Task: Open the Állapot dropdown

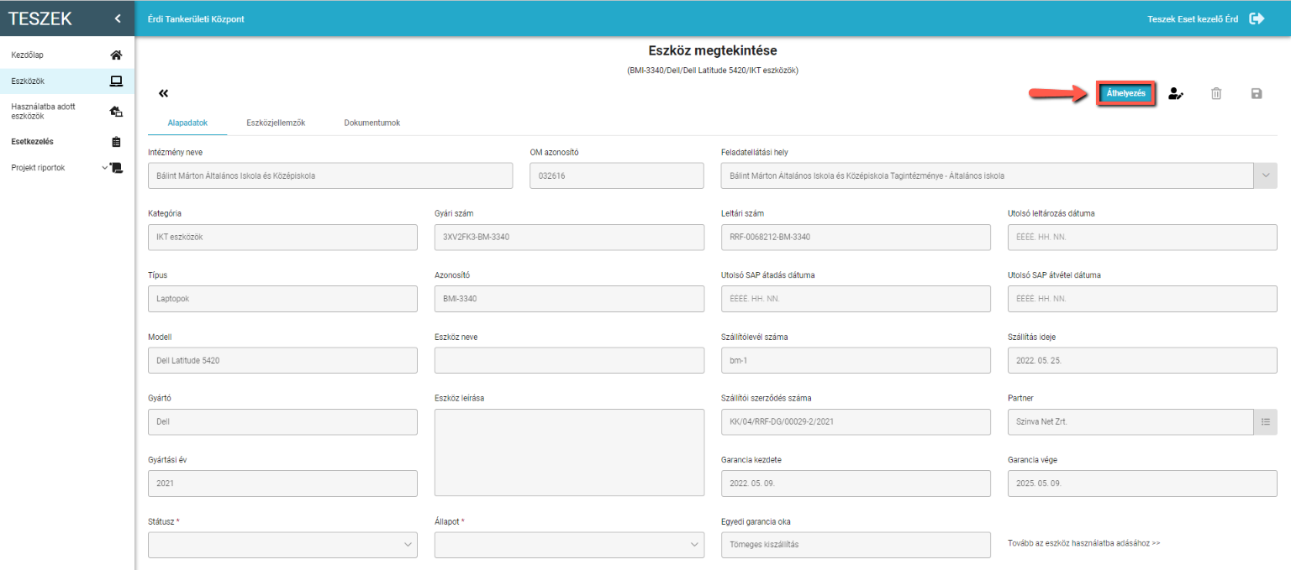Action: 569,545
